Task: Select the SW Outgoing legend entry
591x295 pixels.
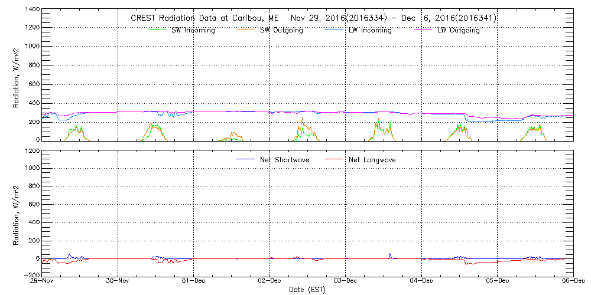Action: pos(281,31)
